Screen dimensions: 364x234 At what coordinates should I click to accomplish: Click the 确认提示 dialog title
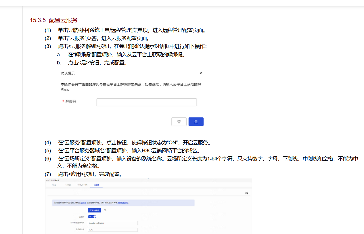pos(68,73)
